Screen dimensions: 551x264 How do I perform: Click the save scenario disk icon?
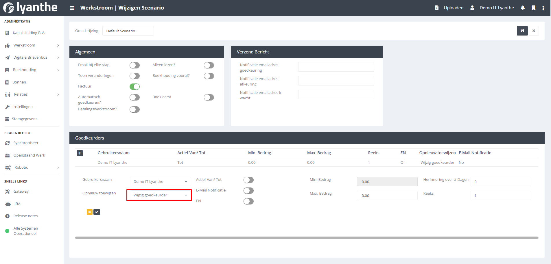522,31
